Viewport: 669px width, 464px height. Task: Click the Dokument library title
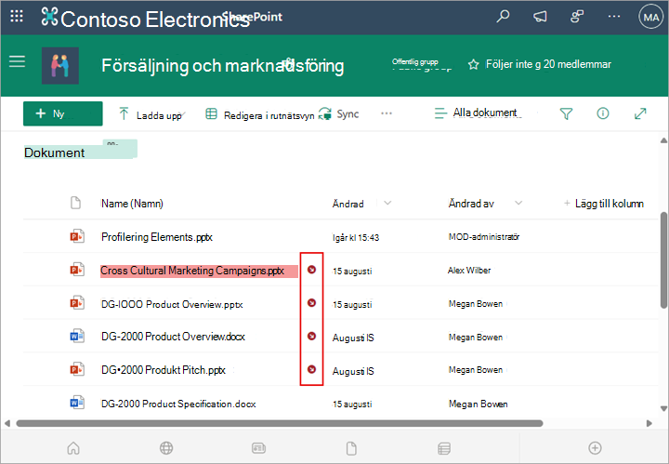coord(54,152)
